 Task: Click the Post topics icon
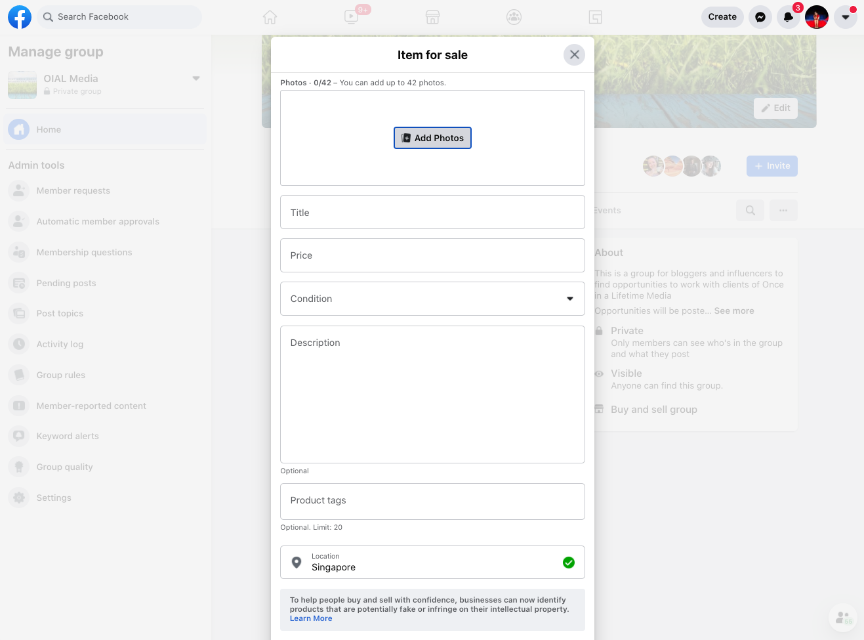(x=19, y=313)
